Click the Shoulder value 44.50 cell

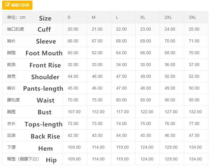click(73, 76)
